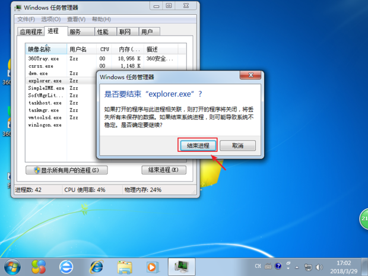Screen dimensions: 368x276
Task: Click the blue help icon in the tray
Action: click(278, 266)
